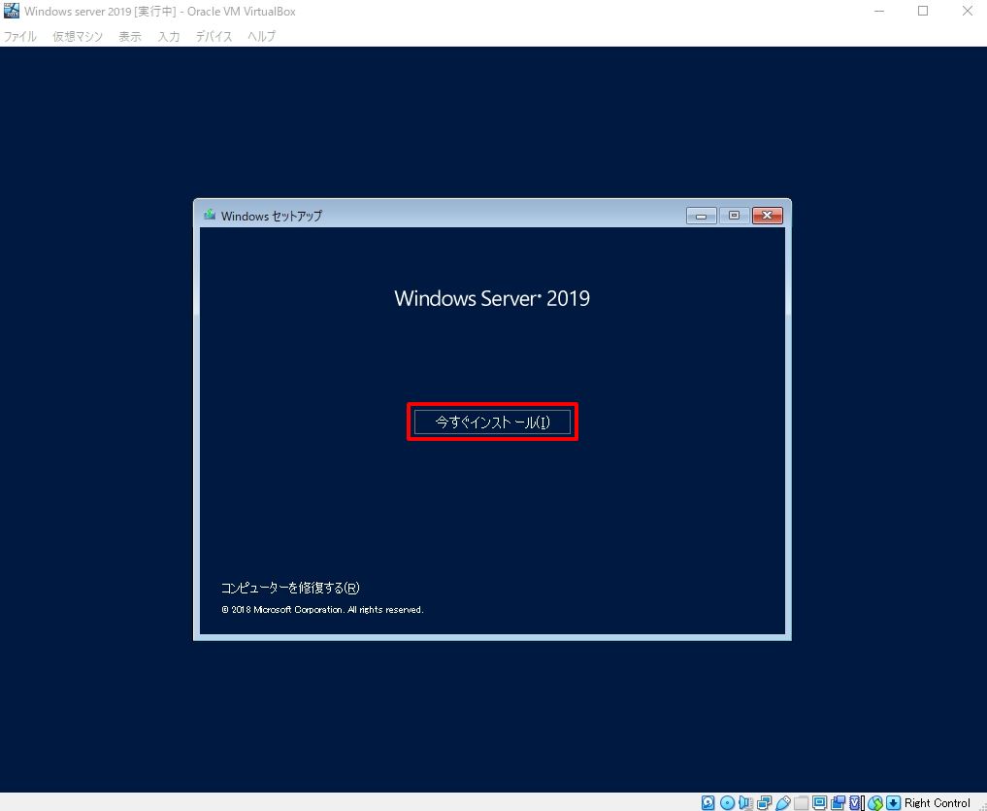Click the hard disk activity status icon
The height and width of the screenshot is (811, 987).
pos(707,803)
